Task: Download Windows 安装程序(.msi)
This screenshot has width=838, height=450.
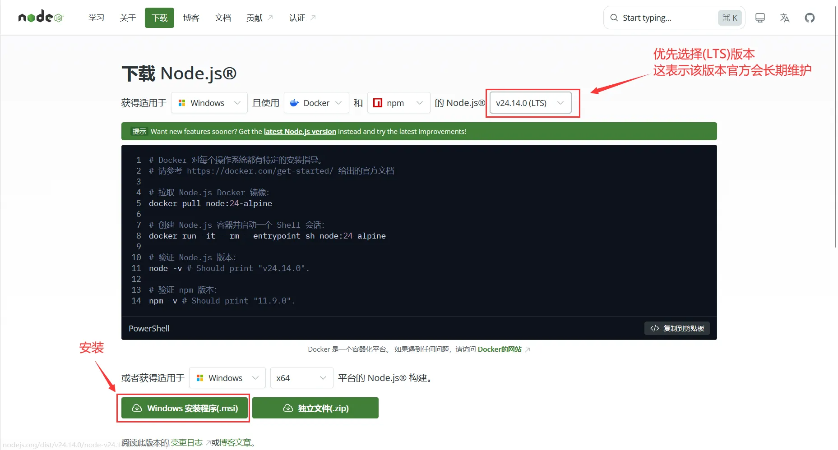Action: pos(185,408)
